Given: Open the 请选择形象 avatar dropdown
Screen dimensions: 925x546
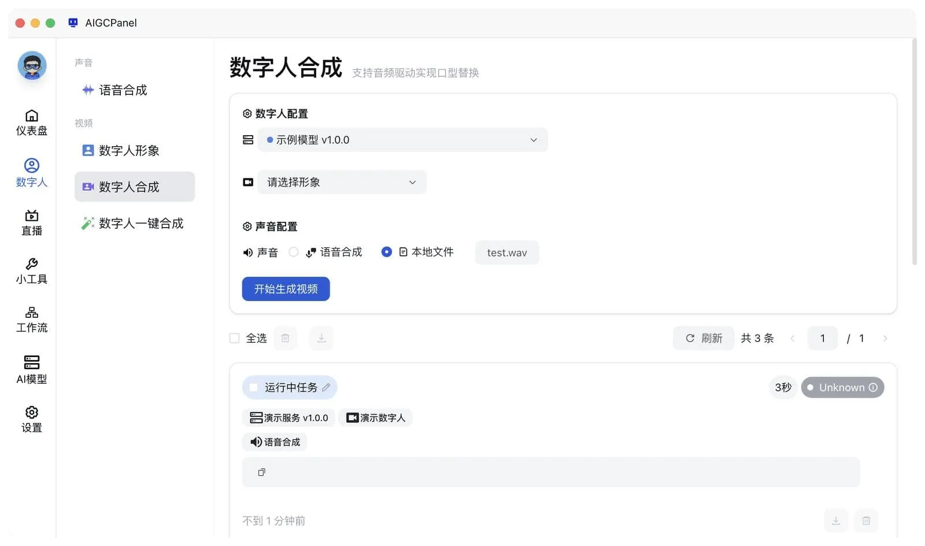Looking at the screenshot, I should point(342,182).
